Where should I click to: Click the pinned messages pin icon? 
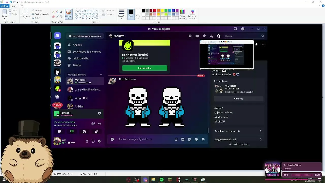pos(204,36)
